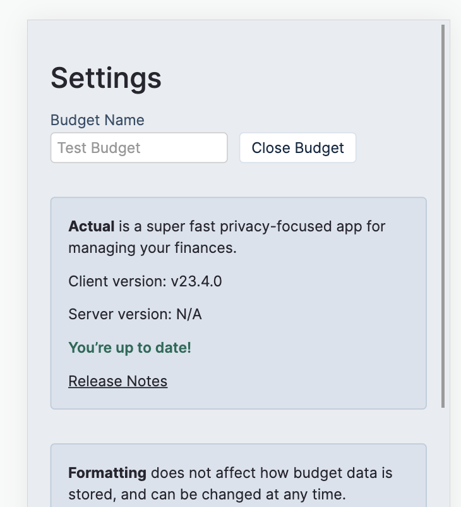Select the bold Formatting word
Viewport: 461px width, 507px height.
pyautogui.click(x=107, y=473)
